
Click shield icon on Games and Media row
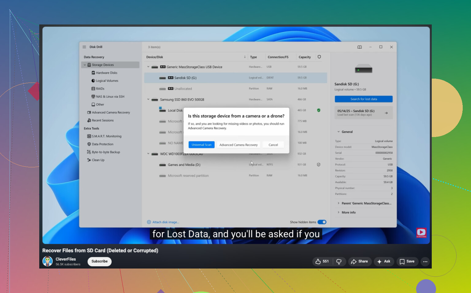[319, 165]
